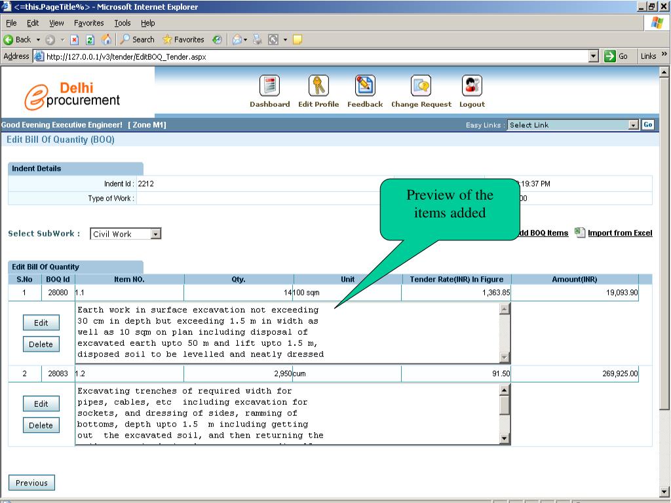Open the Edit menu
The image size is (671, 503).
coord(33,23)
